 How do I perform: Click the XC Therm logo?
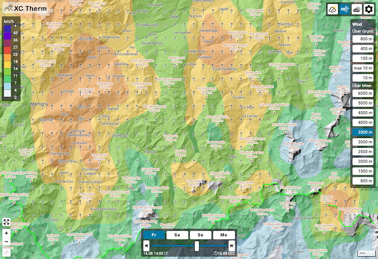point(25,9)
